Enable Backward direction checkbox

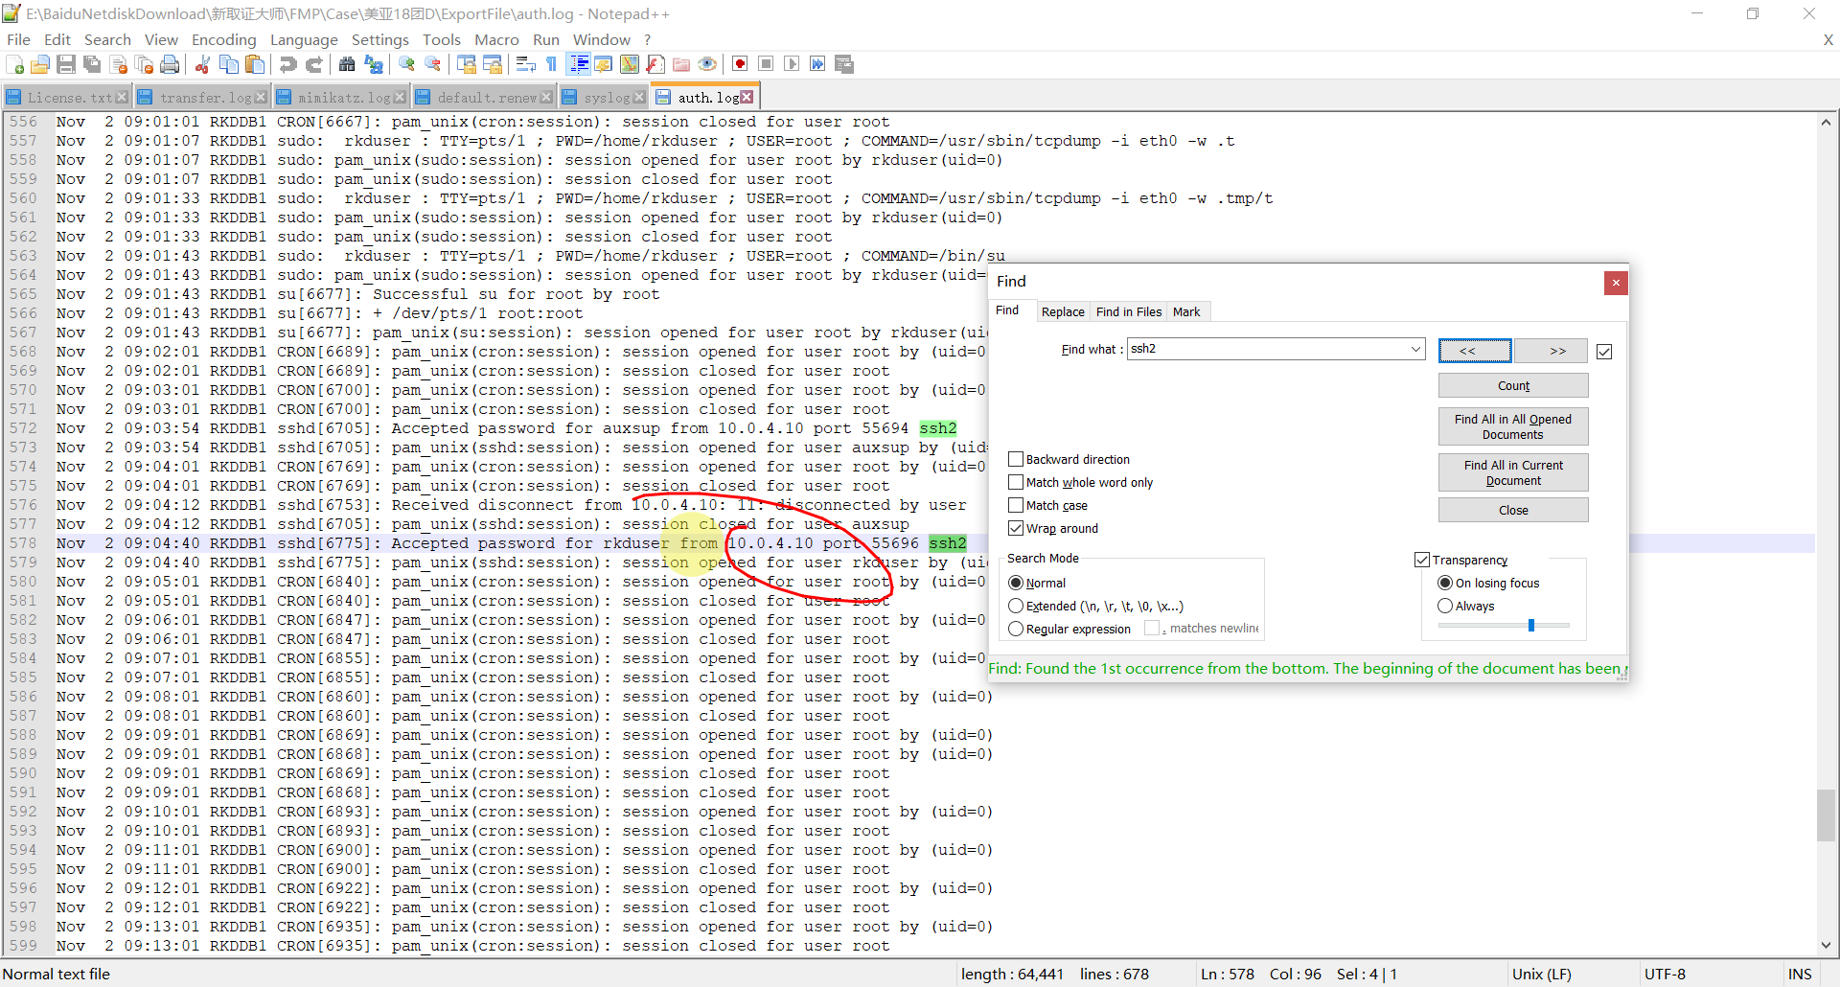tap(1016, 459)
